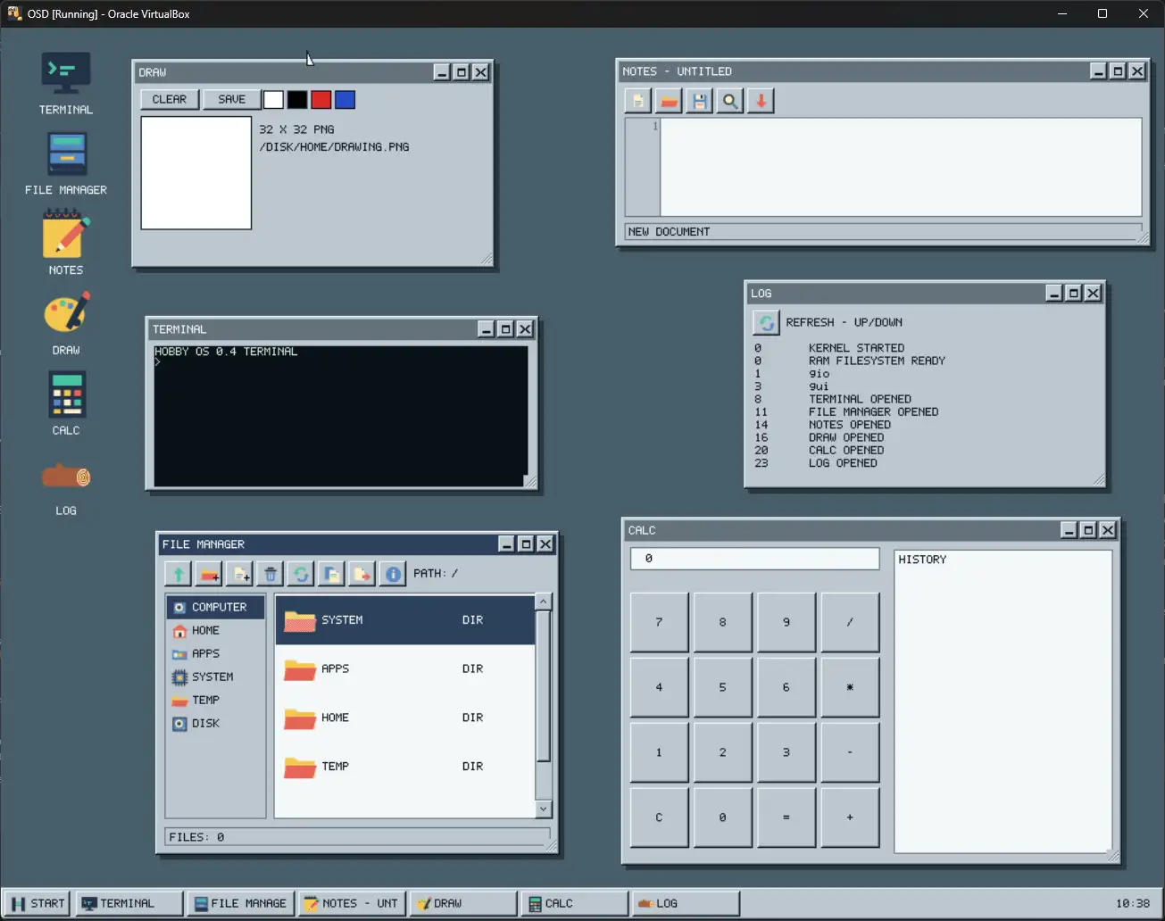Screen dimensions: 1165x921
Task: Select the APPS folder row in file list
Action: pyautogui.click(x=405, y=668)
